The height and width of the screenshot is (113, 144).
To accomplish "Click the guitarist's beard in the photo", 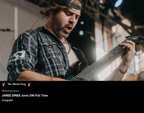I will coord(61,29).
